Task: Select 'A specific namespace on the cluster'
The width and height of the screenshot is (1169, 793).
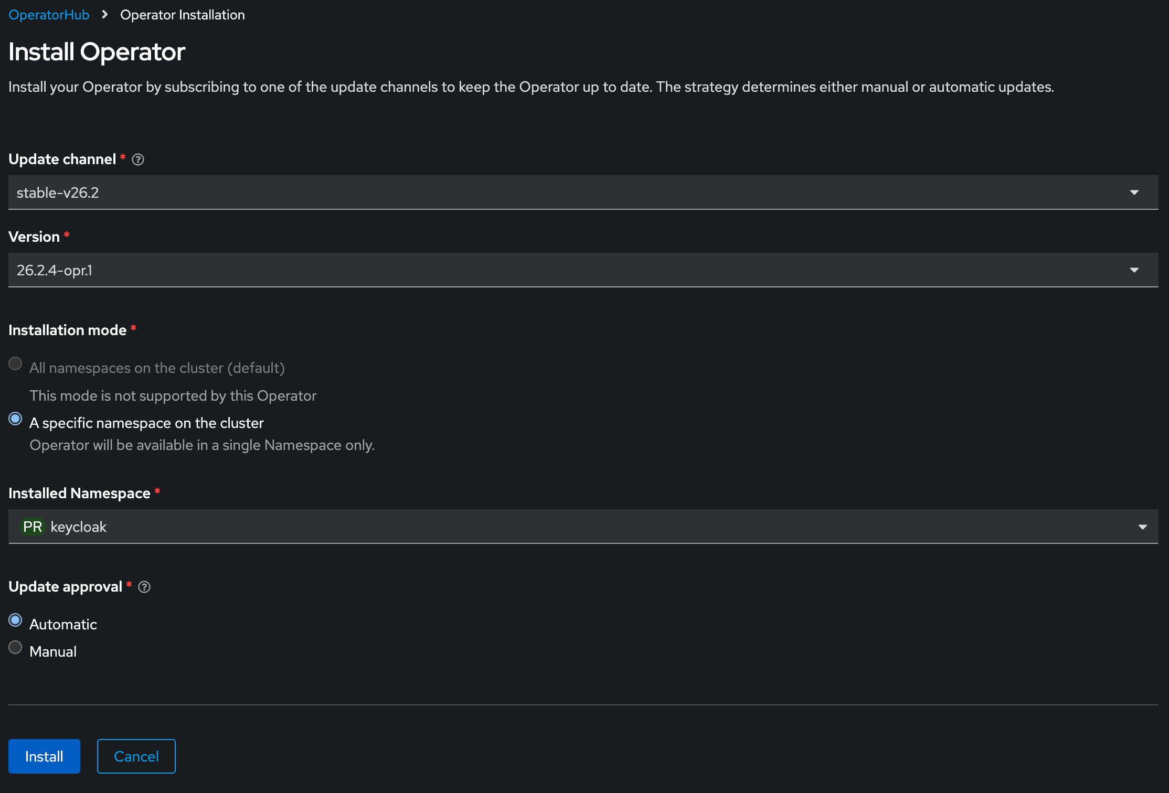Action: click(15, 419)
